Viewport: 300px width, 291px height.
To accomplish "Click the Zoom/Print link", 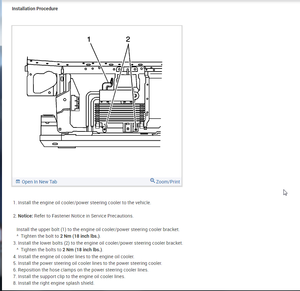I will [x=168, y=182].
